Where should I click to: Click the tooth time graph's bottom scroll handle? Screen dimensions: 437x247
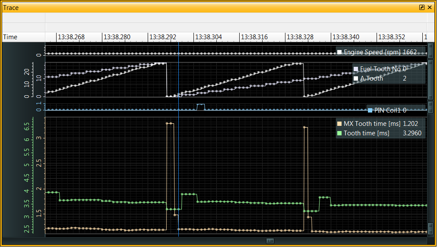pyautogui.click(x=430, y=228)
